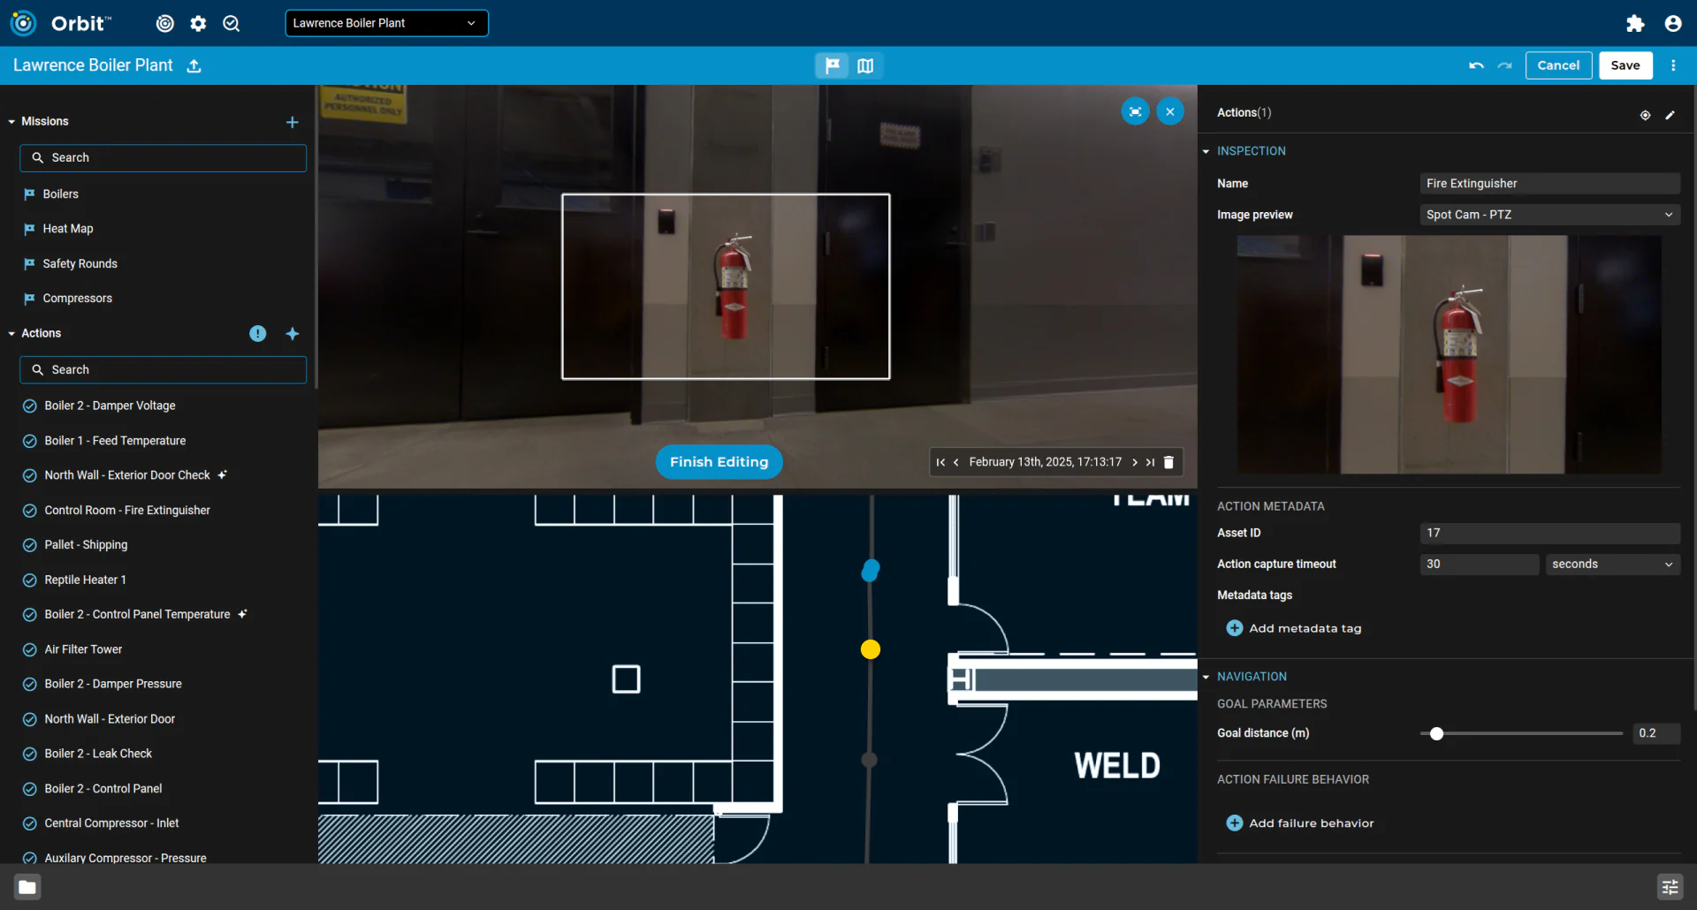Open the settings gear icon
The image size is (1697, 910).
(198, 24)
